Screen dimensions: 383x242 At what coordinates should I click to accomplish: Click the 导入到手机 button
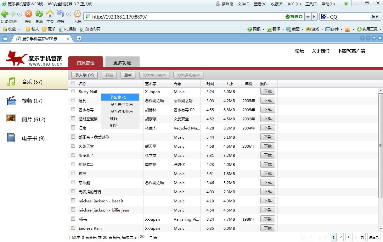85,75
